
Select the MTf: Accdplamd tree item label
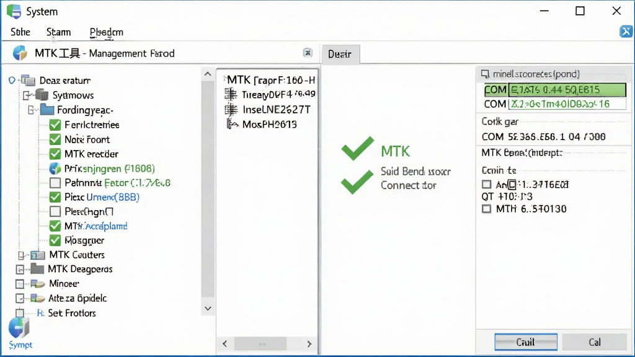(x=95, y=226)
